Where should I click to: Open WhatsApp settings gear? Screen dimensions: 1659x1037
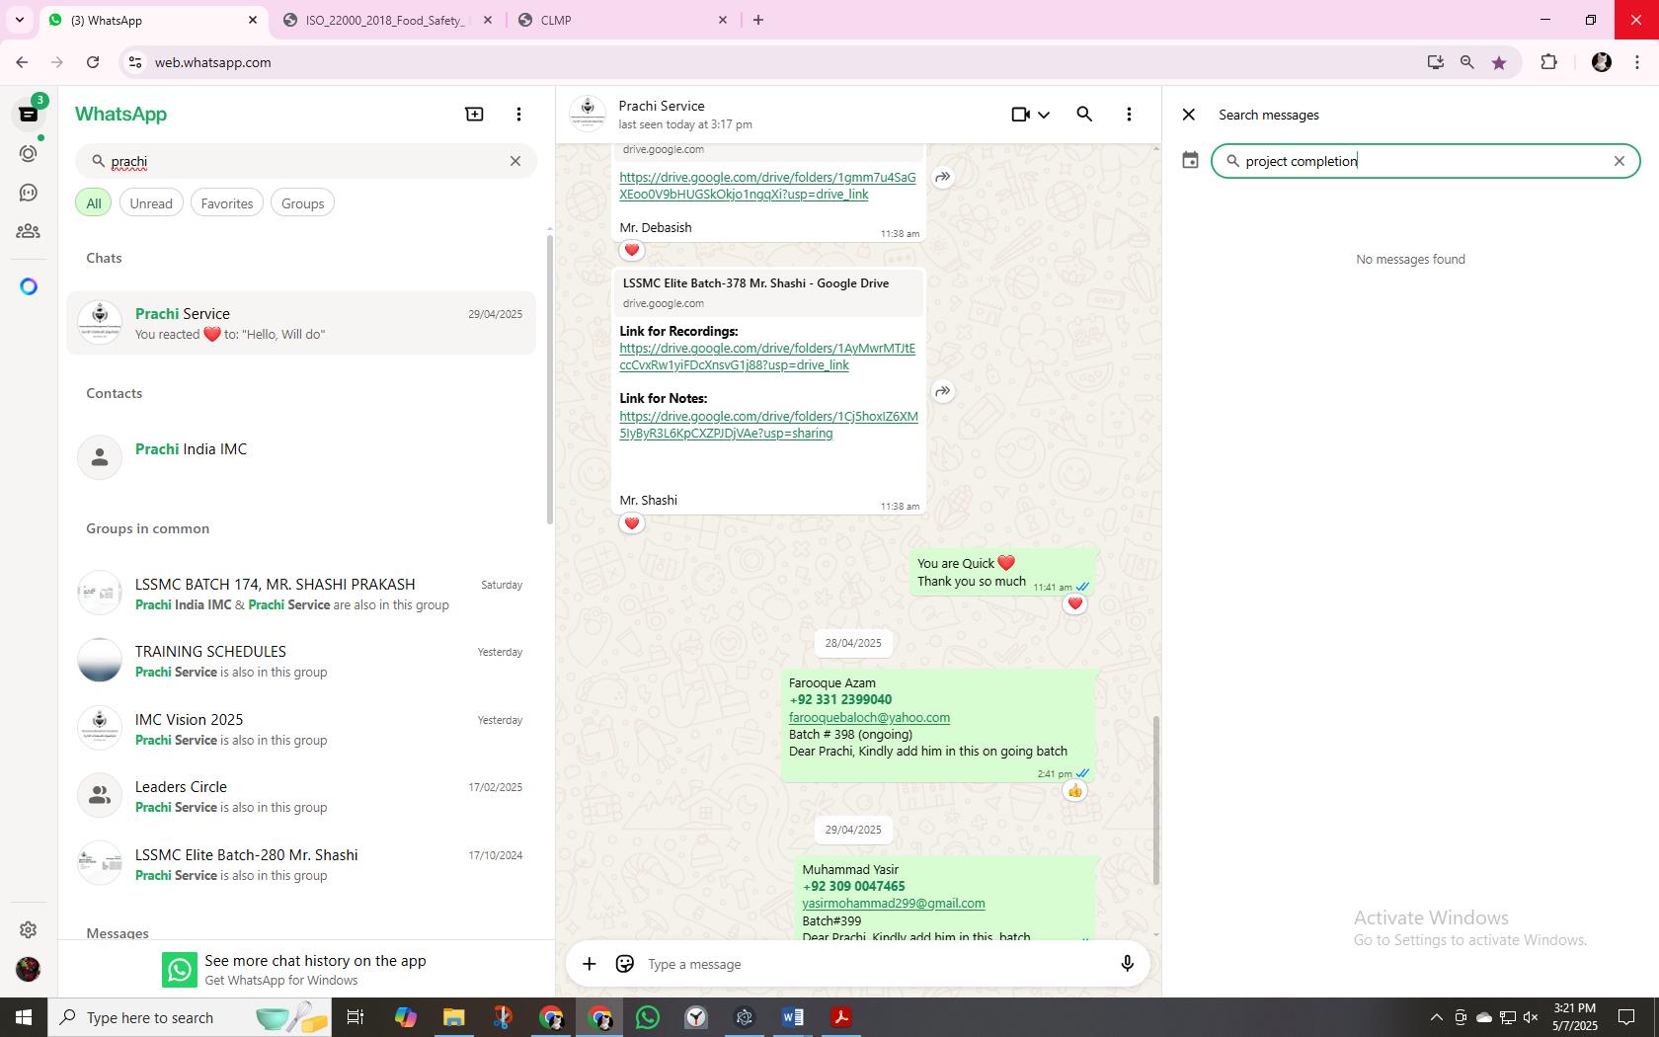pos(29,929)
